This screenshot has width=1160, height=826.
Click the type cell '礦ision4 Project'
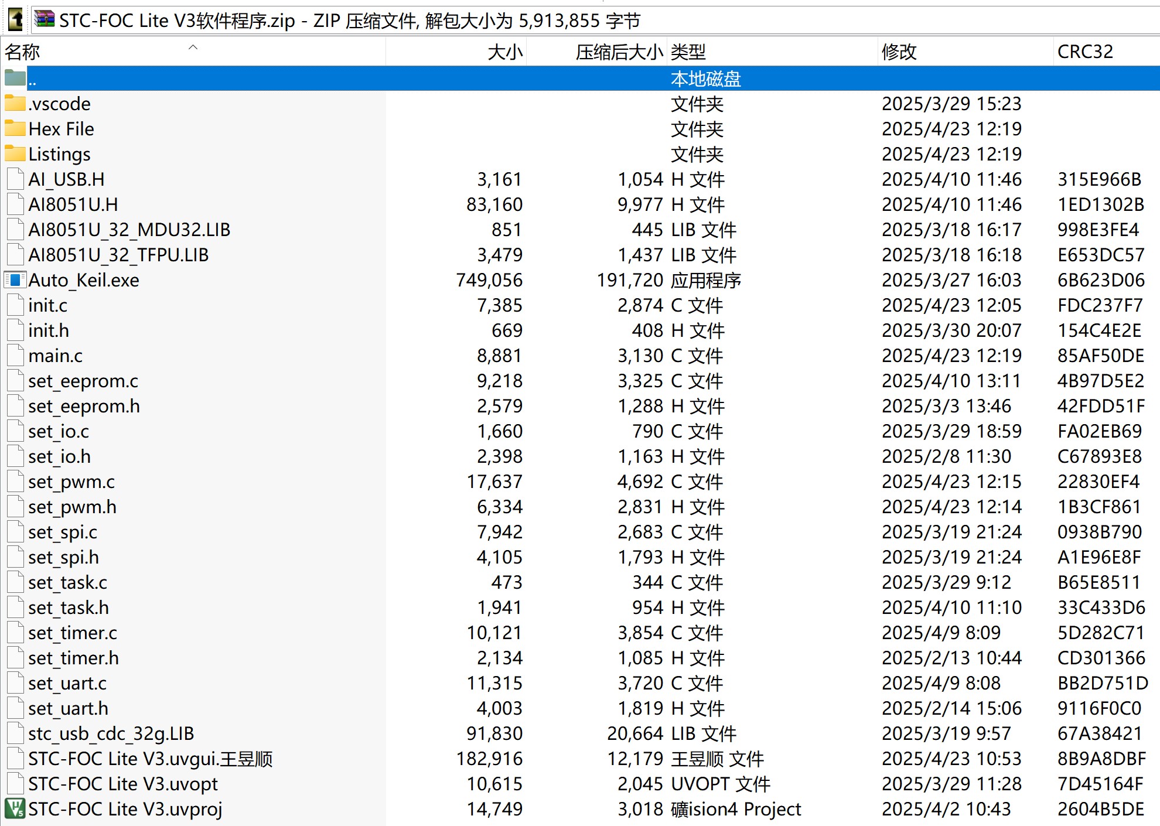coord(736,809)
